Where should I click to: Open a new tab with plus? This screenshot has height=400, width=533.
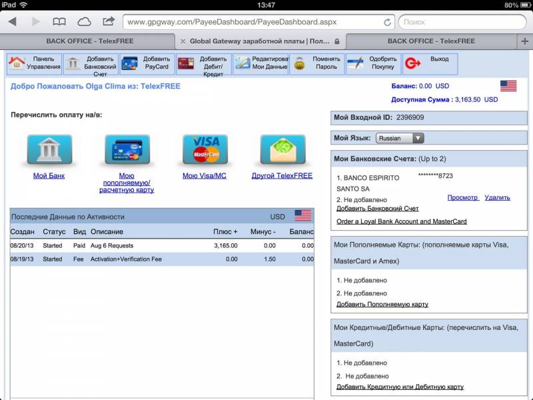pyautogui.click(x=525, y=41)
